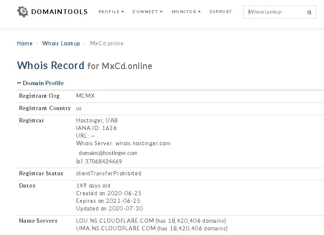Click the Updated on 2020-07-30 date
This screenshot has height=235, width=324.
110,208
